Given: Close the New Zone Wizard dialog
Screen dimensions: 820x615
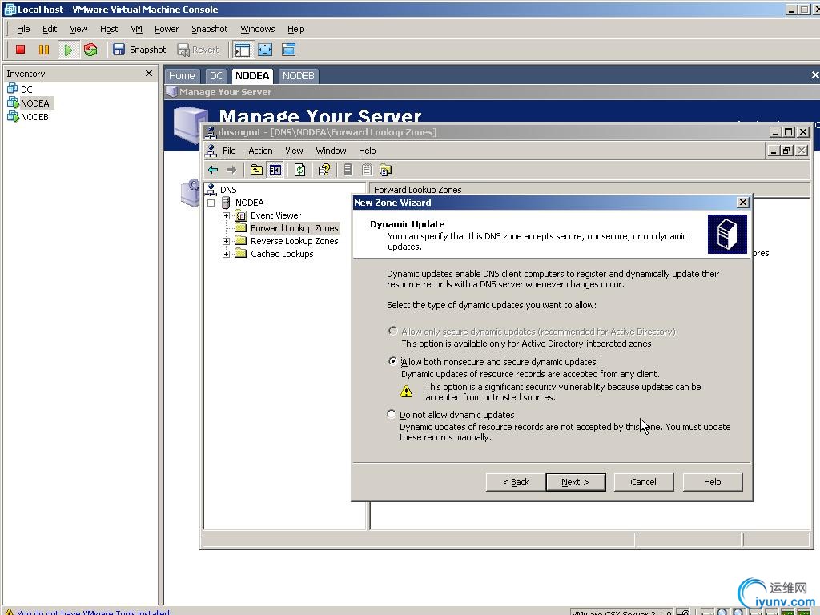Looking at the screenshot, I should [742, 203].
